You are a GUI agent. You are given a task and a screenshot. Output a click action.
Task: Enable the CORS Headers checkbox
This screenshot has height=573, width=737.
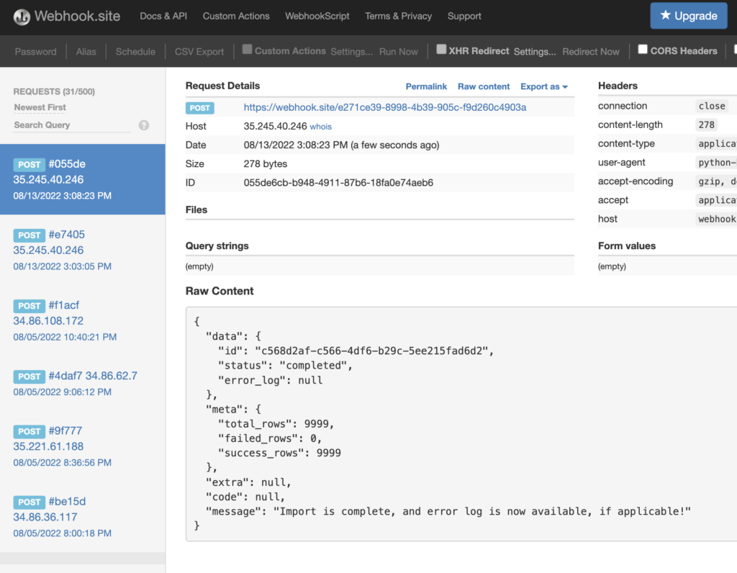point(643,50)
